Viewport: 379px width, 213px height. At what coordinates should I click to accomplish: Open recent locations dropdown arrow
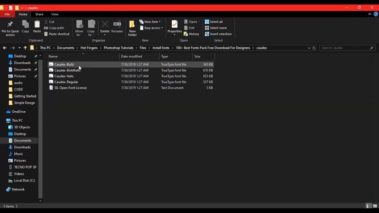20,48
